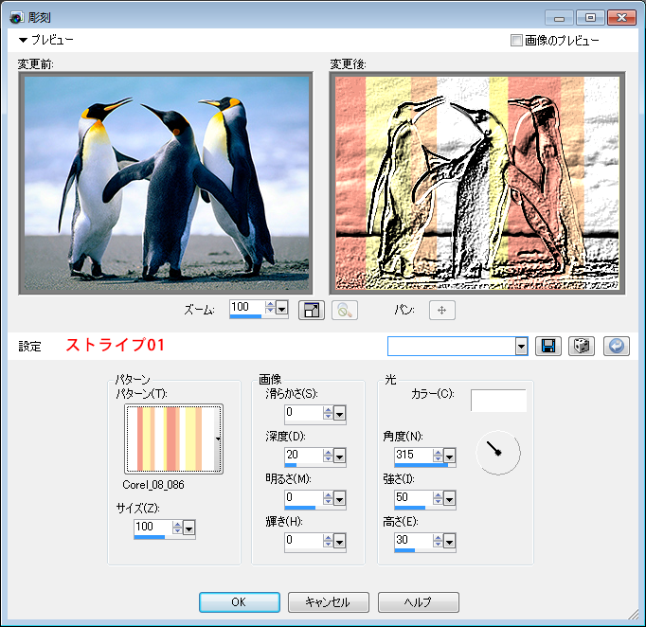Click the ヘルプ button
Image resolution: width=646 pixels, height=627 pixels.
418,602
